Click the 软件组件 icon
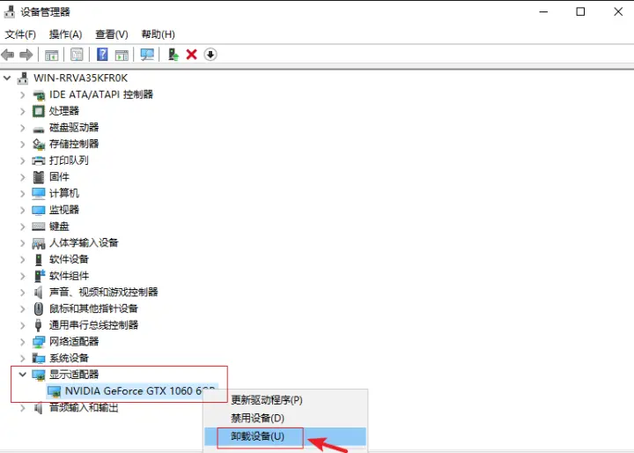 click(40, 276)
